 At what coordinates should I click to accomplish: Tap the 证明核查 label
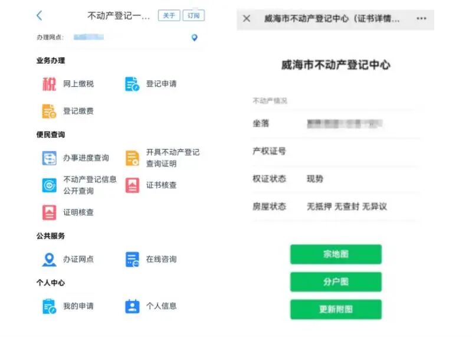tap(78, 212)
